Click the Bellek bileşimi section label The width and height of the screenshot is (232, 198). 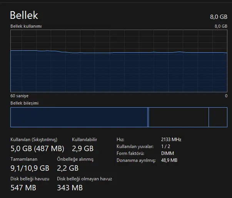pos(24,103)
